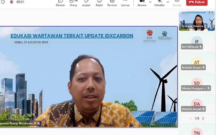Click the 03:21 meeting timer
The image size is (216, 135).
pos(20,2)
